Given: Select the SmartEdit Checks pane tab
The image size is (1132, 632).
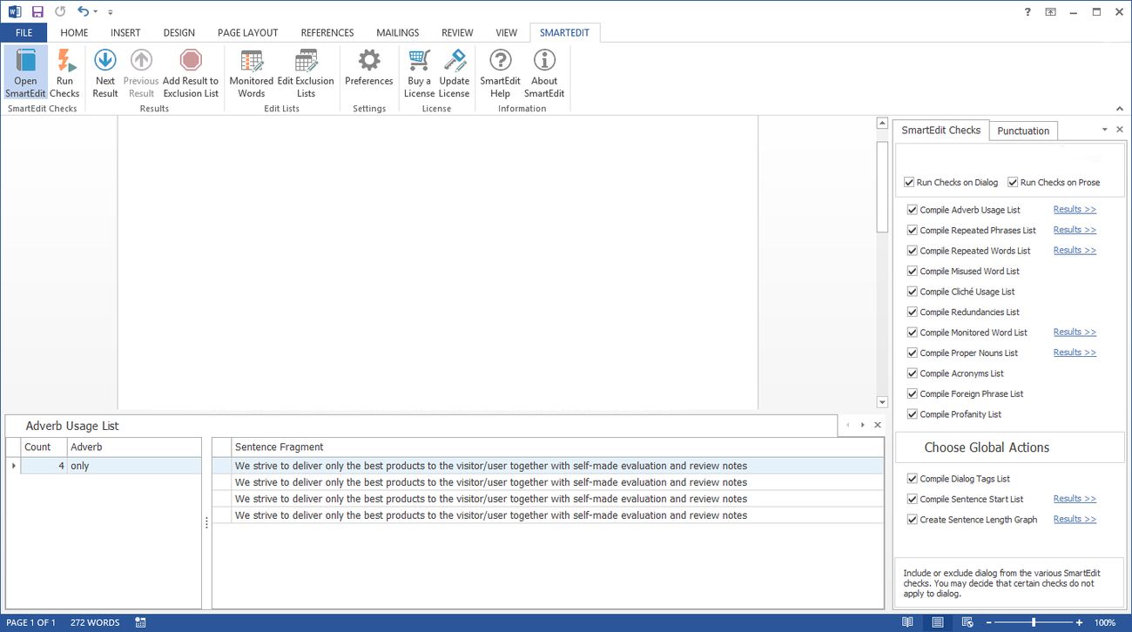Looking at the screenshot, I should point(940,130).
